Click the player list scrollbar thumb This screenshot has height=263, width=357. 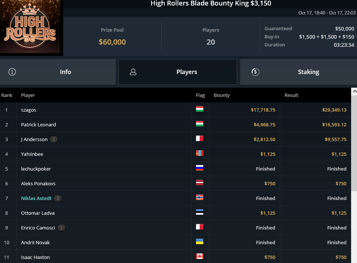pyautogui.click(x=354, y=143)
